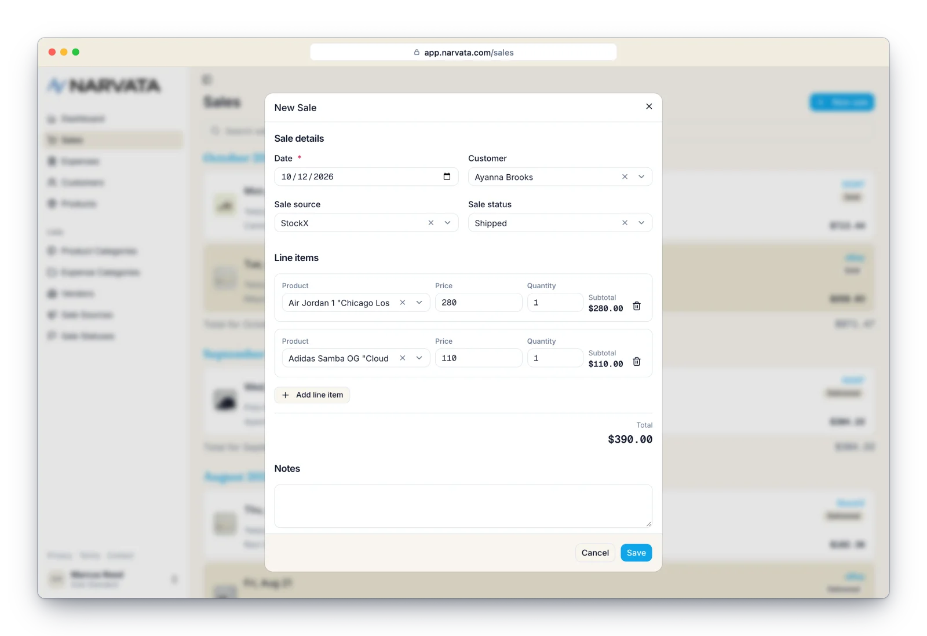Click the browser address bar app.narvata.com/sales

[x=463, y=52]
